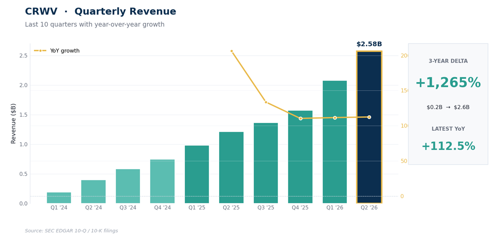Click the Q1 '25 revenue bar

point(197,174)
